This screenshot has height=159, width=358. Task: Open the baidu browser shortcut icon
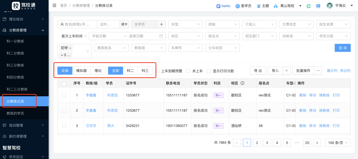click(x=218, y=6)
